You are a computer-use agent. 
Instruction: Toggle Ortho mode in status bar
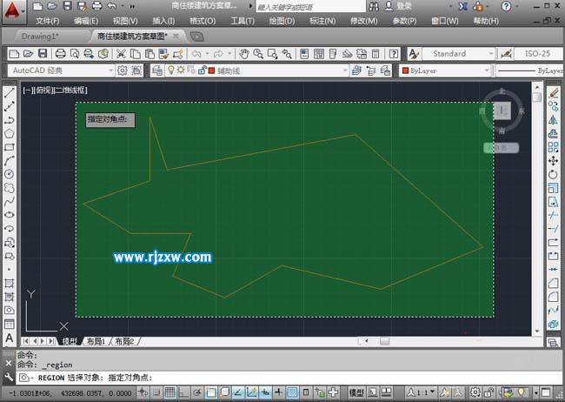click(x=183, y=392)
